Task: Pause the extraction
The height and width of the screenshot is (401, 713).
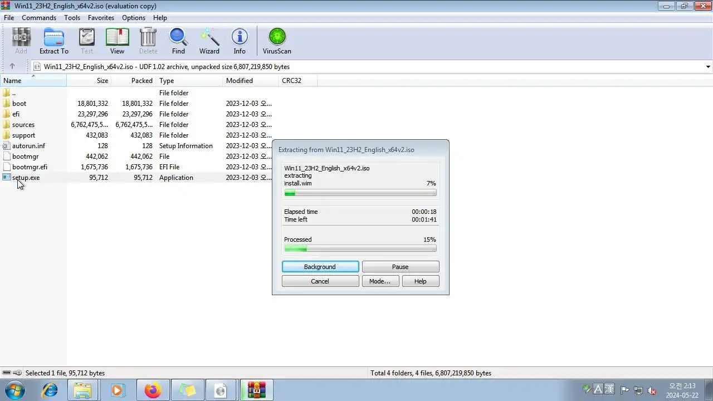Action: (401, 267)
